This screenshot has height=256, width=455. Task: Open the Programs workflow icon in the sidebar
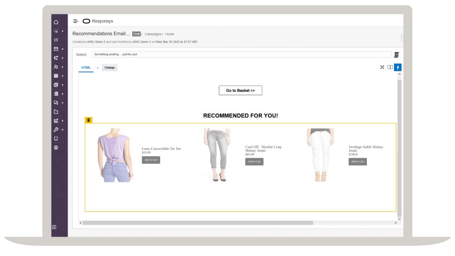(x=56, y=58)
